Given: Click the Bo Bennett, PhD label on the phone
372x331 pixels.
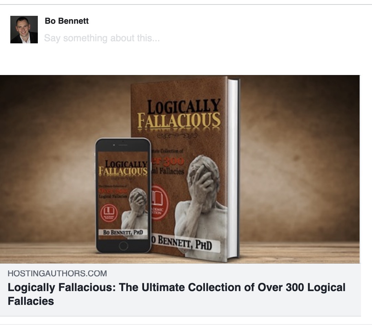Looking at the screenshot, I should pyautogui.click(x=123, y=232).
